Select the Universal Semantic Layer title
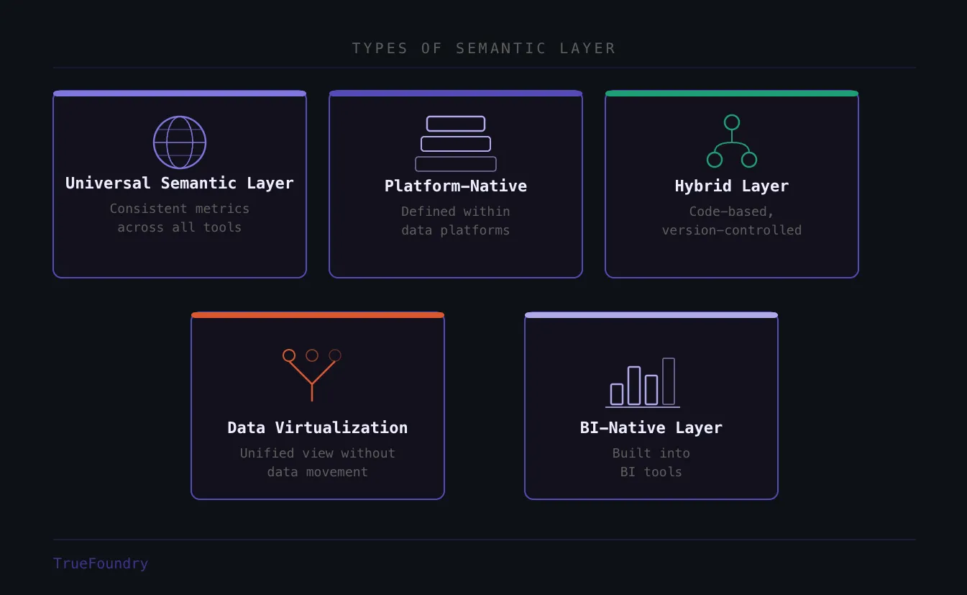Image resolution: width=967 pixels, height=595 pixels. pyautogui.click(x=180, y=183)
